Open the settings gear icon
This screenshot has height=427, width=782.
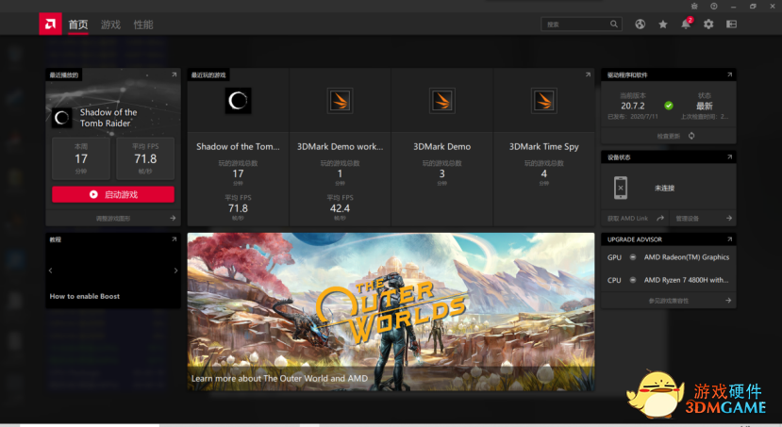tap(708, 24)
